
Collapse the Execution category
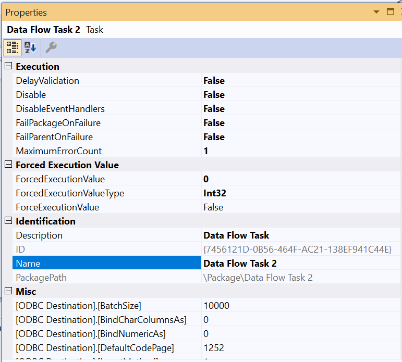click(8, 66)
